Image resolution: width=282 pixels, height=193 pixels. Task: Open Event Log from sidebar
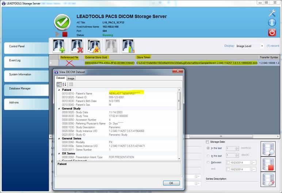[26, 62]
